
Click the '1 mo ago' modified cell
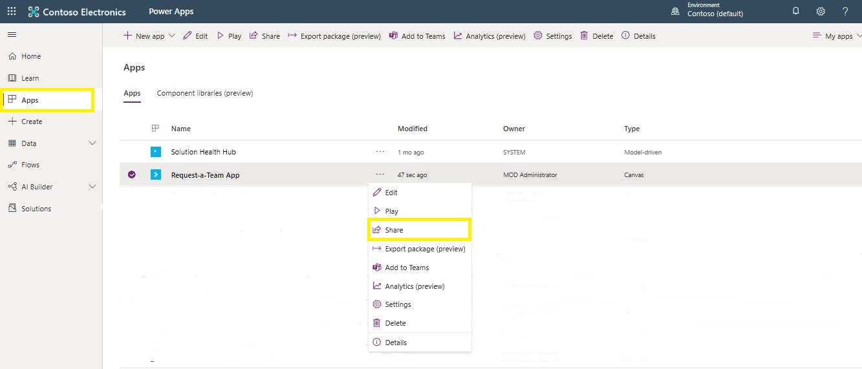pos(411,153)
